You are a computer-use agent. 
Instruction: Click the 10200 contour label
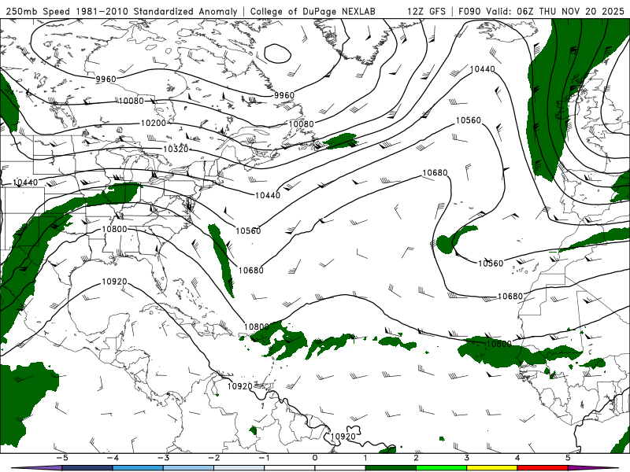(x=153, y=123)
